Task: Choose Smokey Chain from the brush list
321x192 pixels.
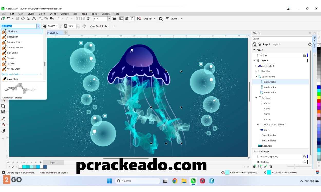Action: 14,42
